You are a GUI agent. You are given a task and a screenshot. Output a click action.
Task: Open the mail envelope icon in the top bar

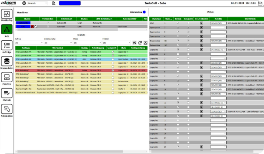click(260, 3)
